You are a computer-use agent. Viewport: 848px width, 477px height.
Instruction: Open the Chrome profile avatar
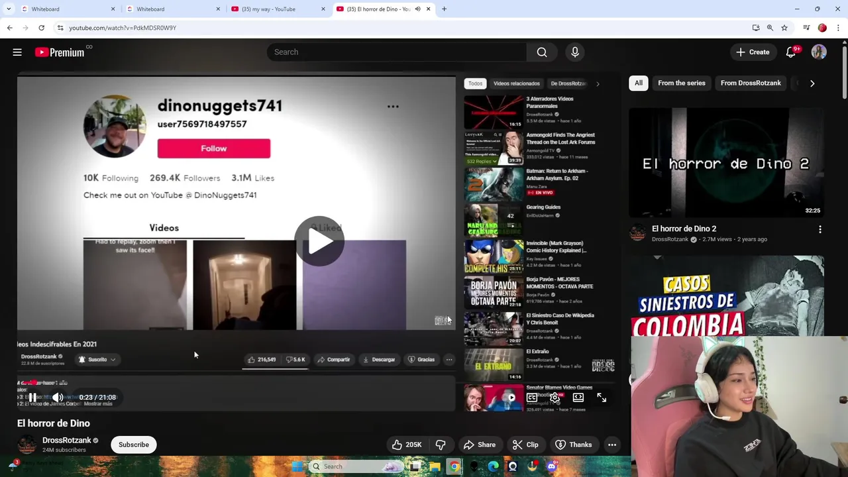(822, 28)
